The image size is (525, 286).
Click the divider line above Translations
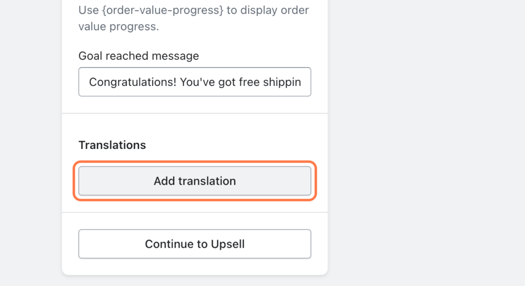pos(195,114)
